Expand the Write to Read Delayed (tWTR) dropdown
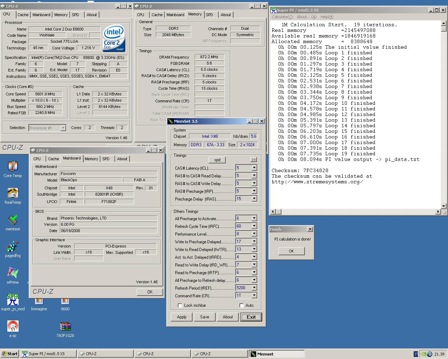 click(254, 249)
